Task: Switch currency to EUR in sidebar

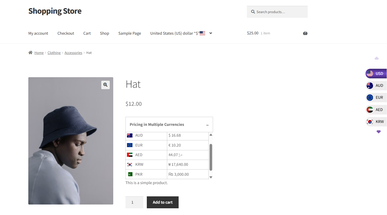Action: coord(376,98)
